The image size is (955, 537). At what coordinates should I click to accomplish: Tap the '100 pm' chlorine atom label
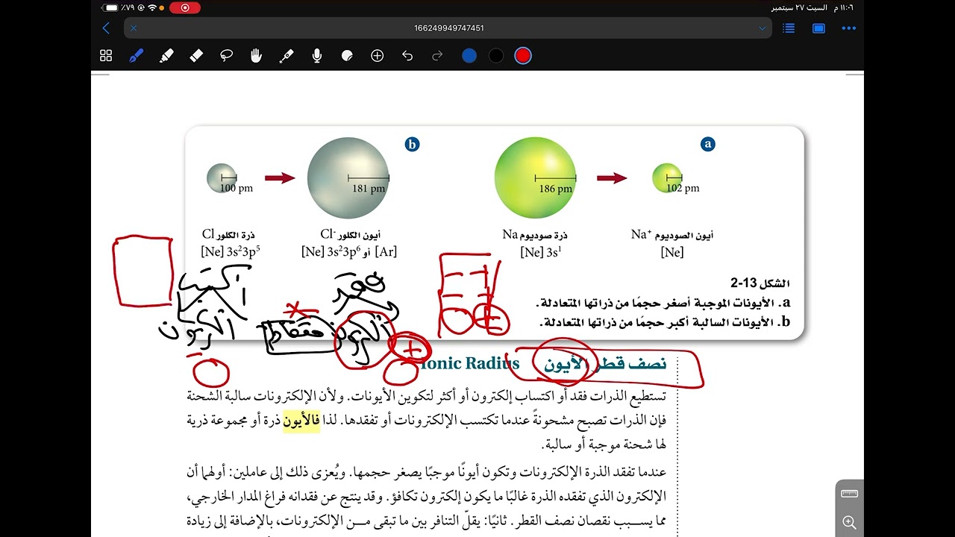[237, 188]
